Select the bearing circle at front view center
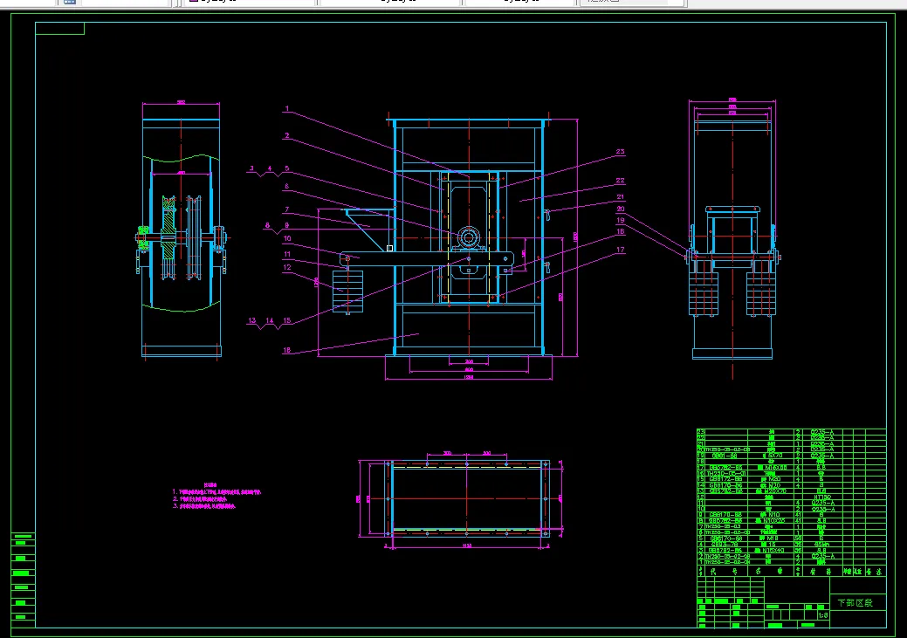 (x=469, y=237)
